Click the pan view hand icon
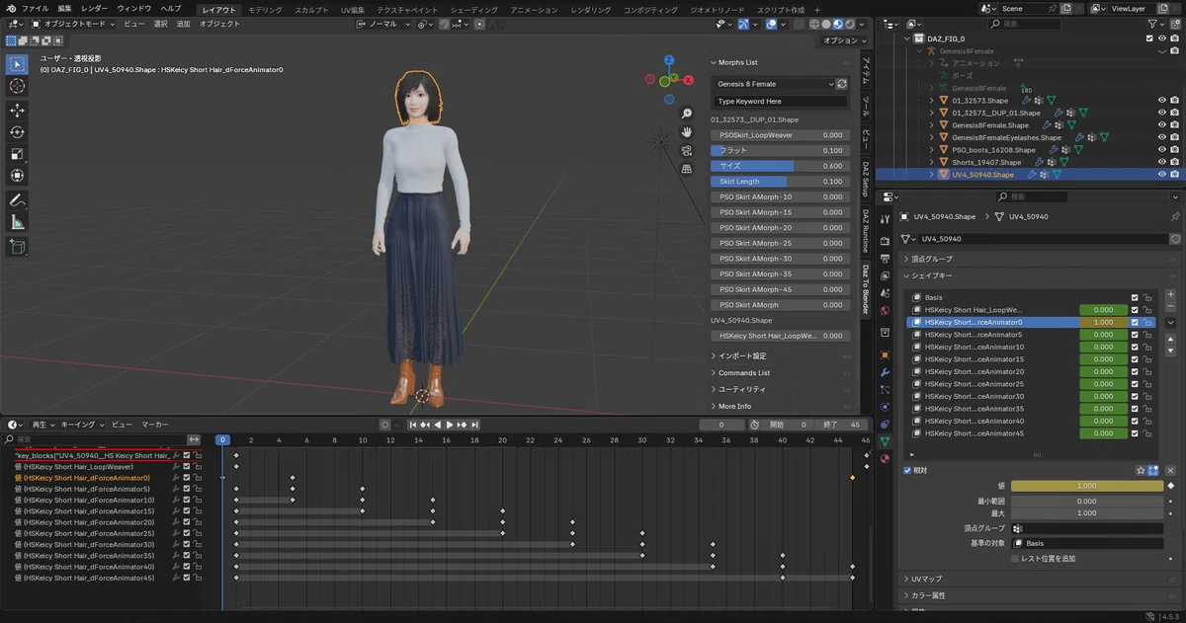The width and height of the screenshot is (1186, 623). 686,132
